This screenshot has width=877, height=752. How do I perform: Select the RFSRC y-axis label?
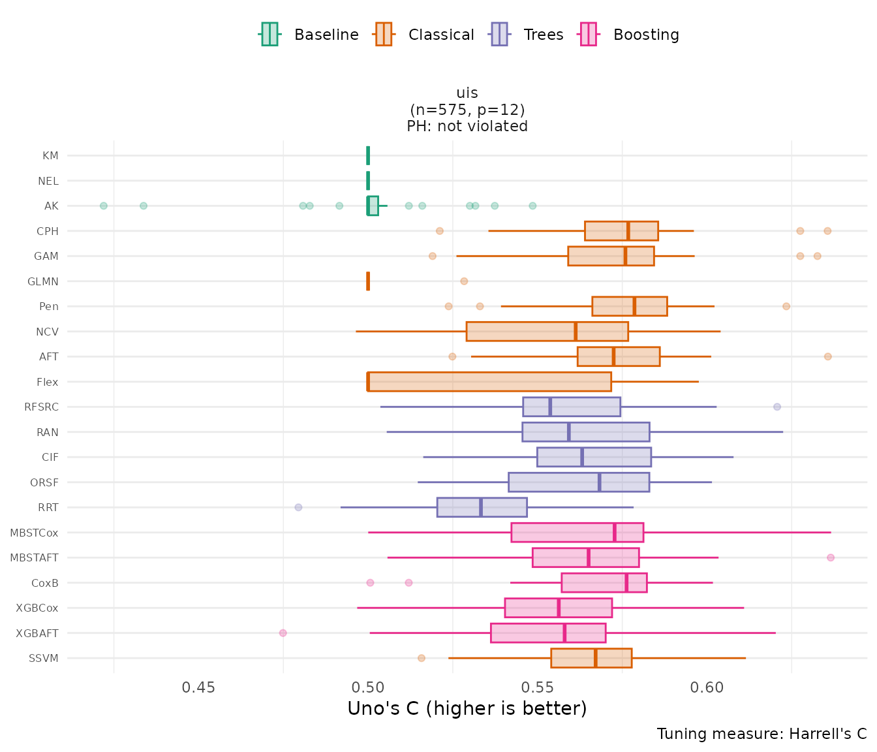pos(41,407)
